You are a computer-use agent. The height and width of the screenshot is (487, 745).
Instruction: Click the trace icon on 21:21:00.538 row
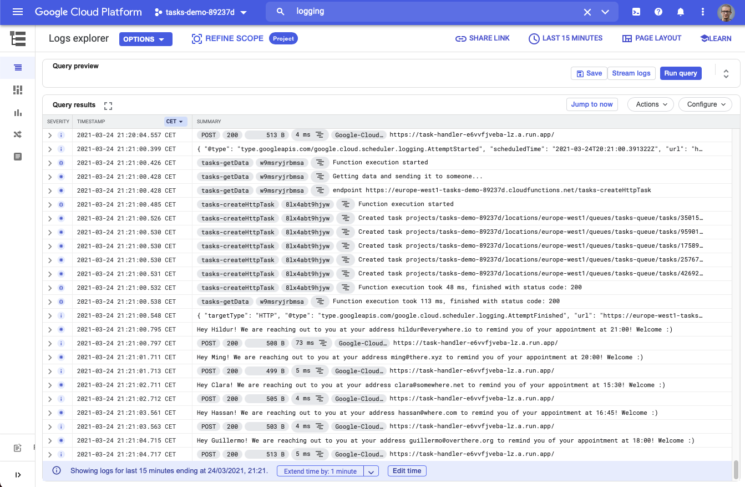tap(320, 302)
